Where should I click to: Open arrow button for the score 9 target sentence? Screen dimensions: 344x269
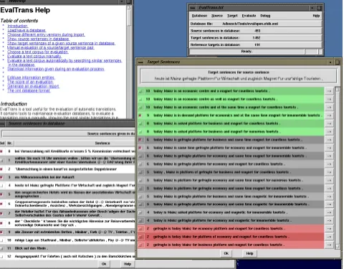(x=329, y=115)
